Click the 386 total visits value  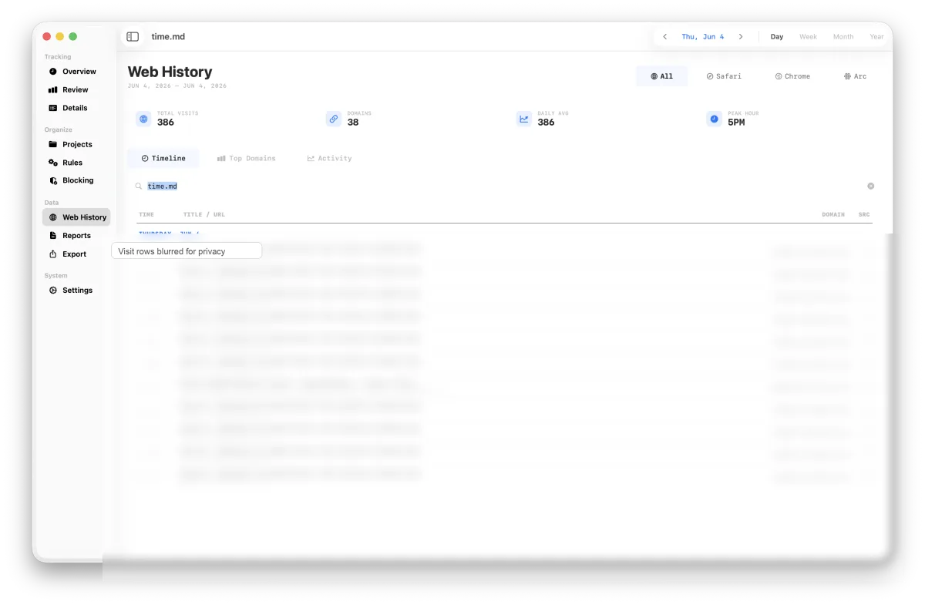pos(166,122)
